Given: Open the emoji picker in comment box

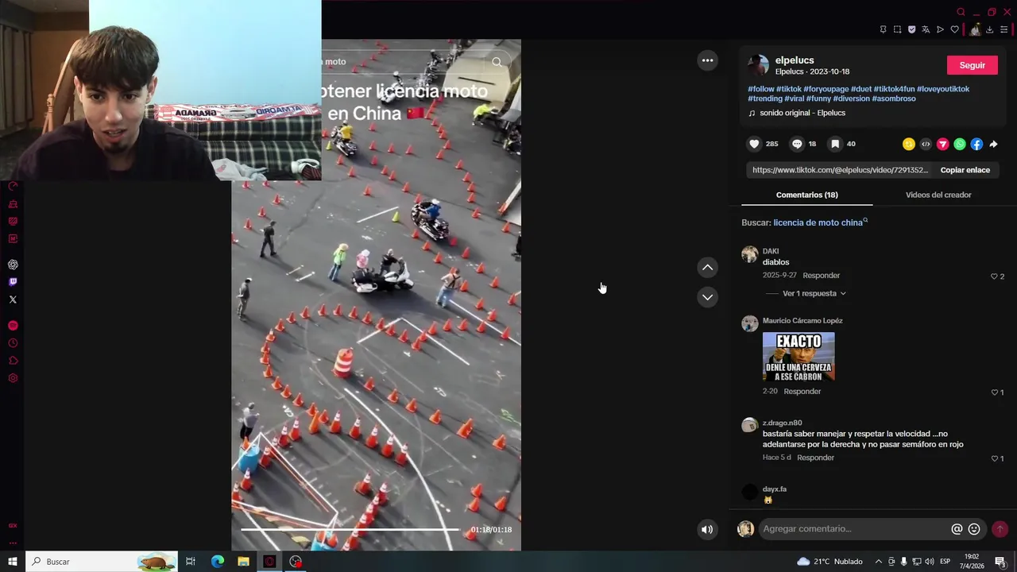Looking at the screenshot, I should pos(974,529).
